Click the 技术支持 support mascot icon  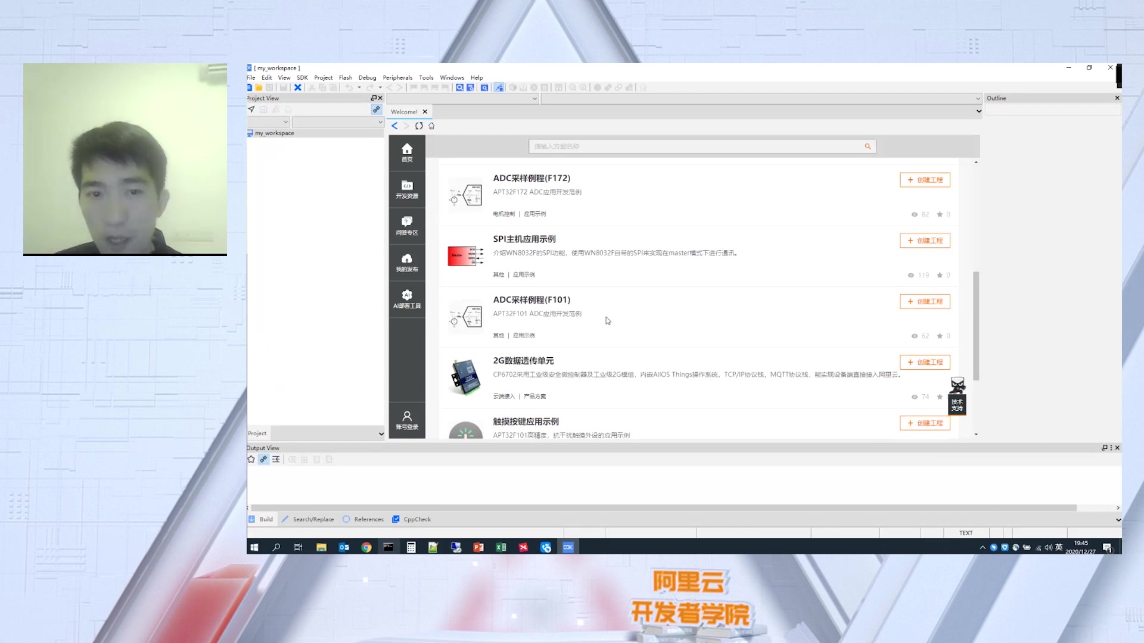coord(958,395)
